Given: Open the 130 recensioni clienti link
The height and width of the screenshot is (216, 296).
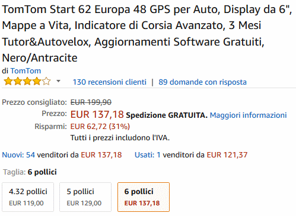Looking at the screenshot, I should click(110, 82).
